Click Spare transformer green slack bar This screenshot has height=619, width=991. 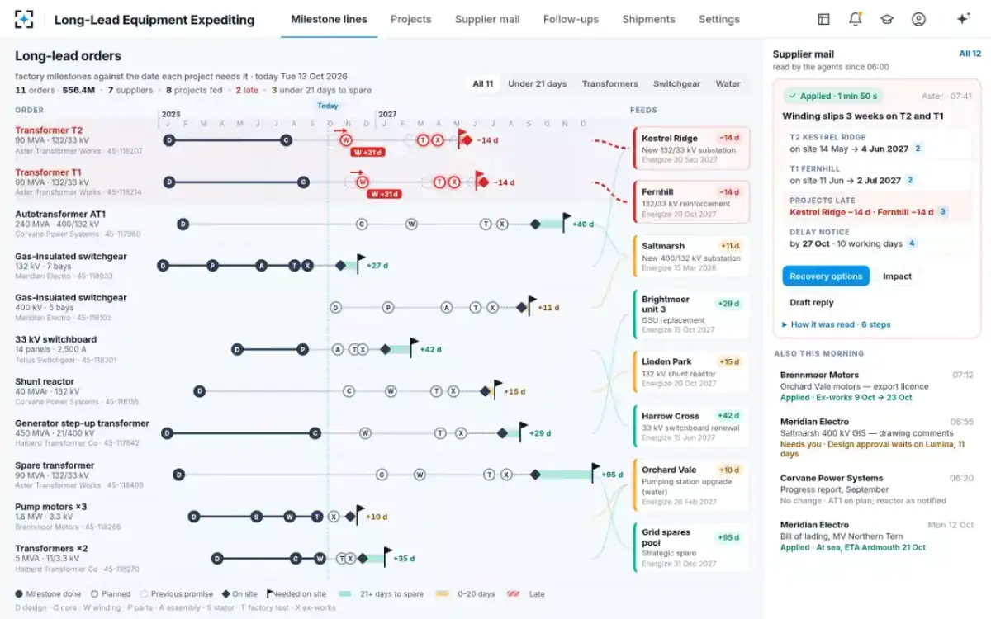click(x=567, y=475)
